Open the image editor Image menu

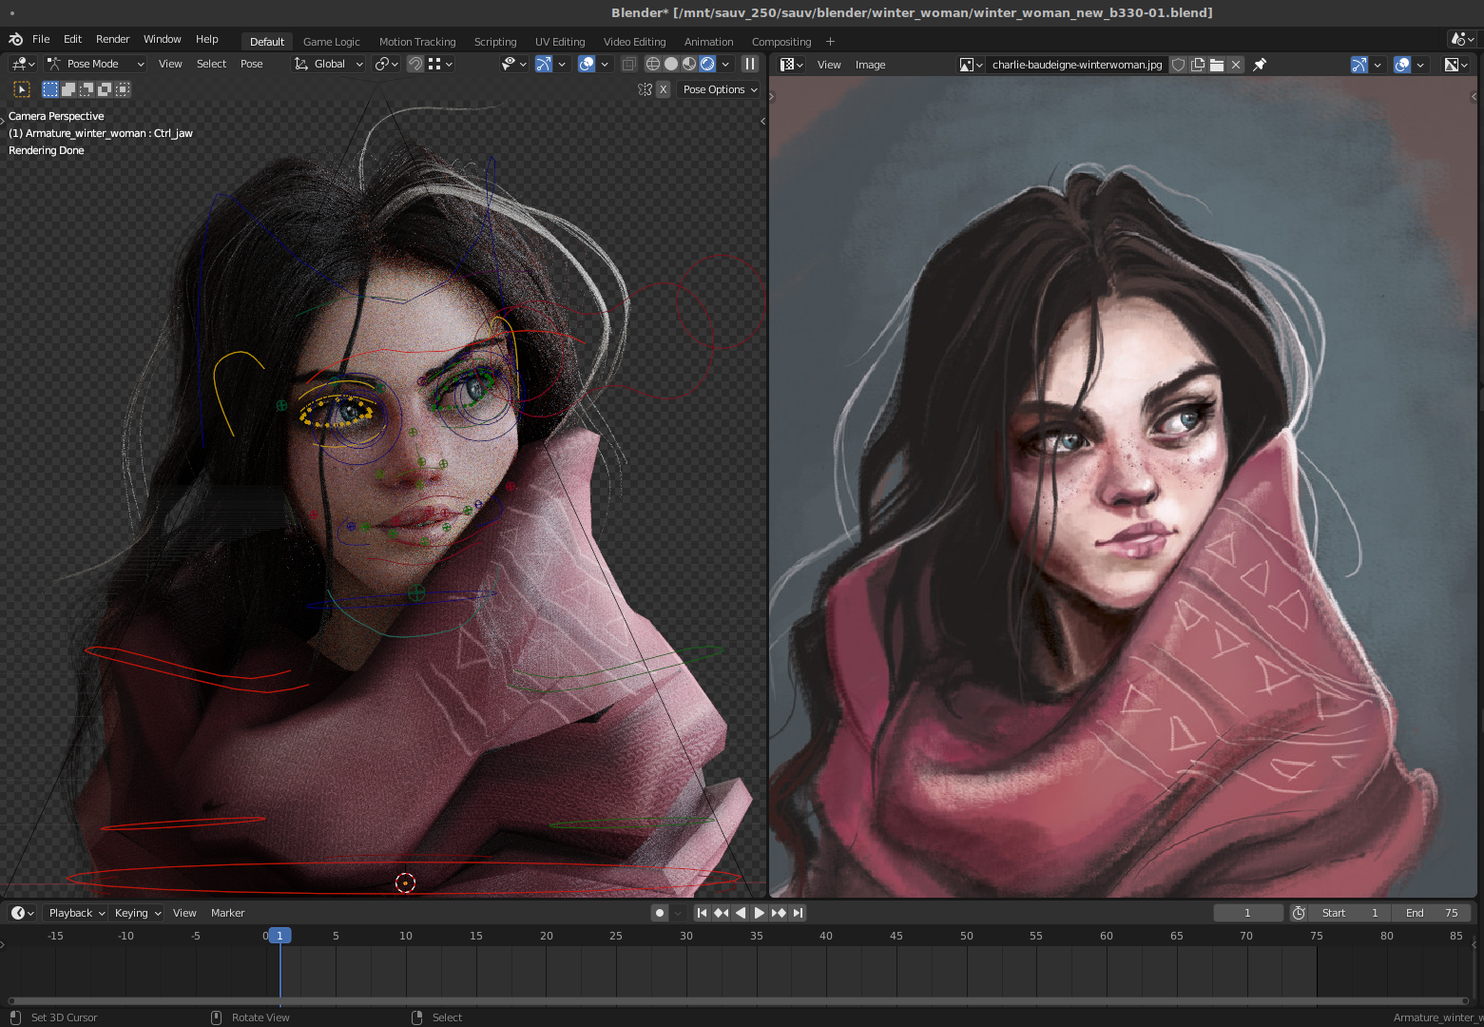(870, 65)
